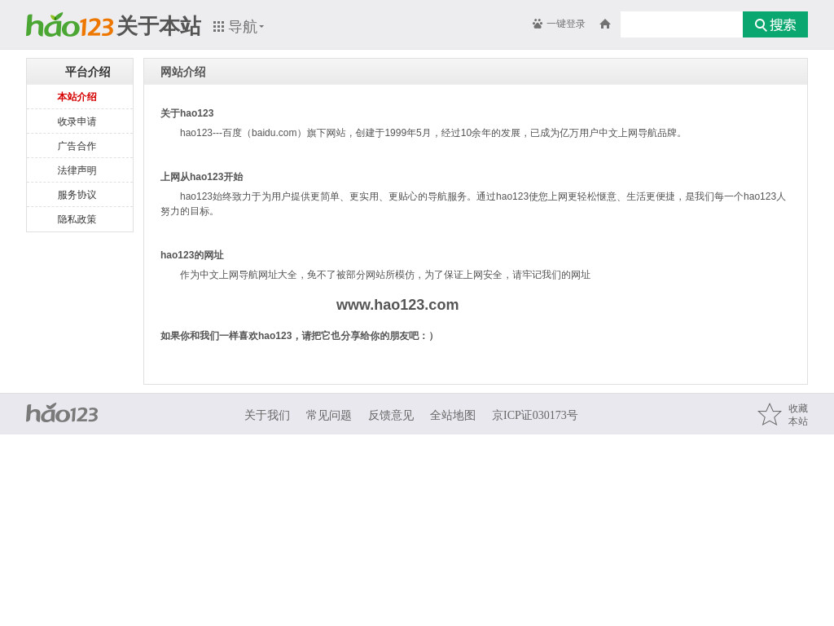Viewport: 834px width, 626px height.
Task: Select 本站介绍 in the sidebar
Action: (77, 97)
